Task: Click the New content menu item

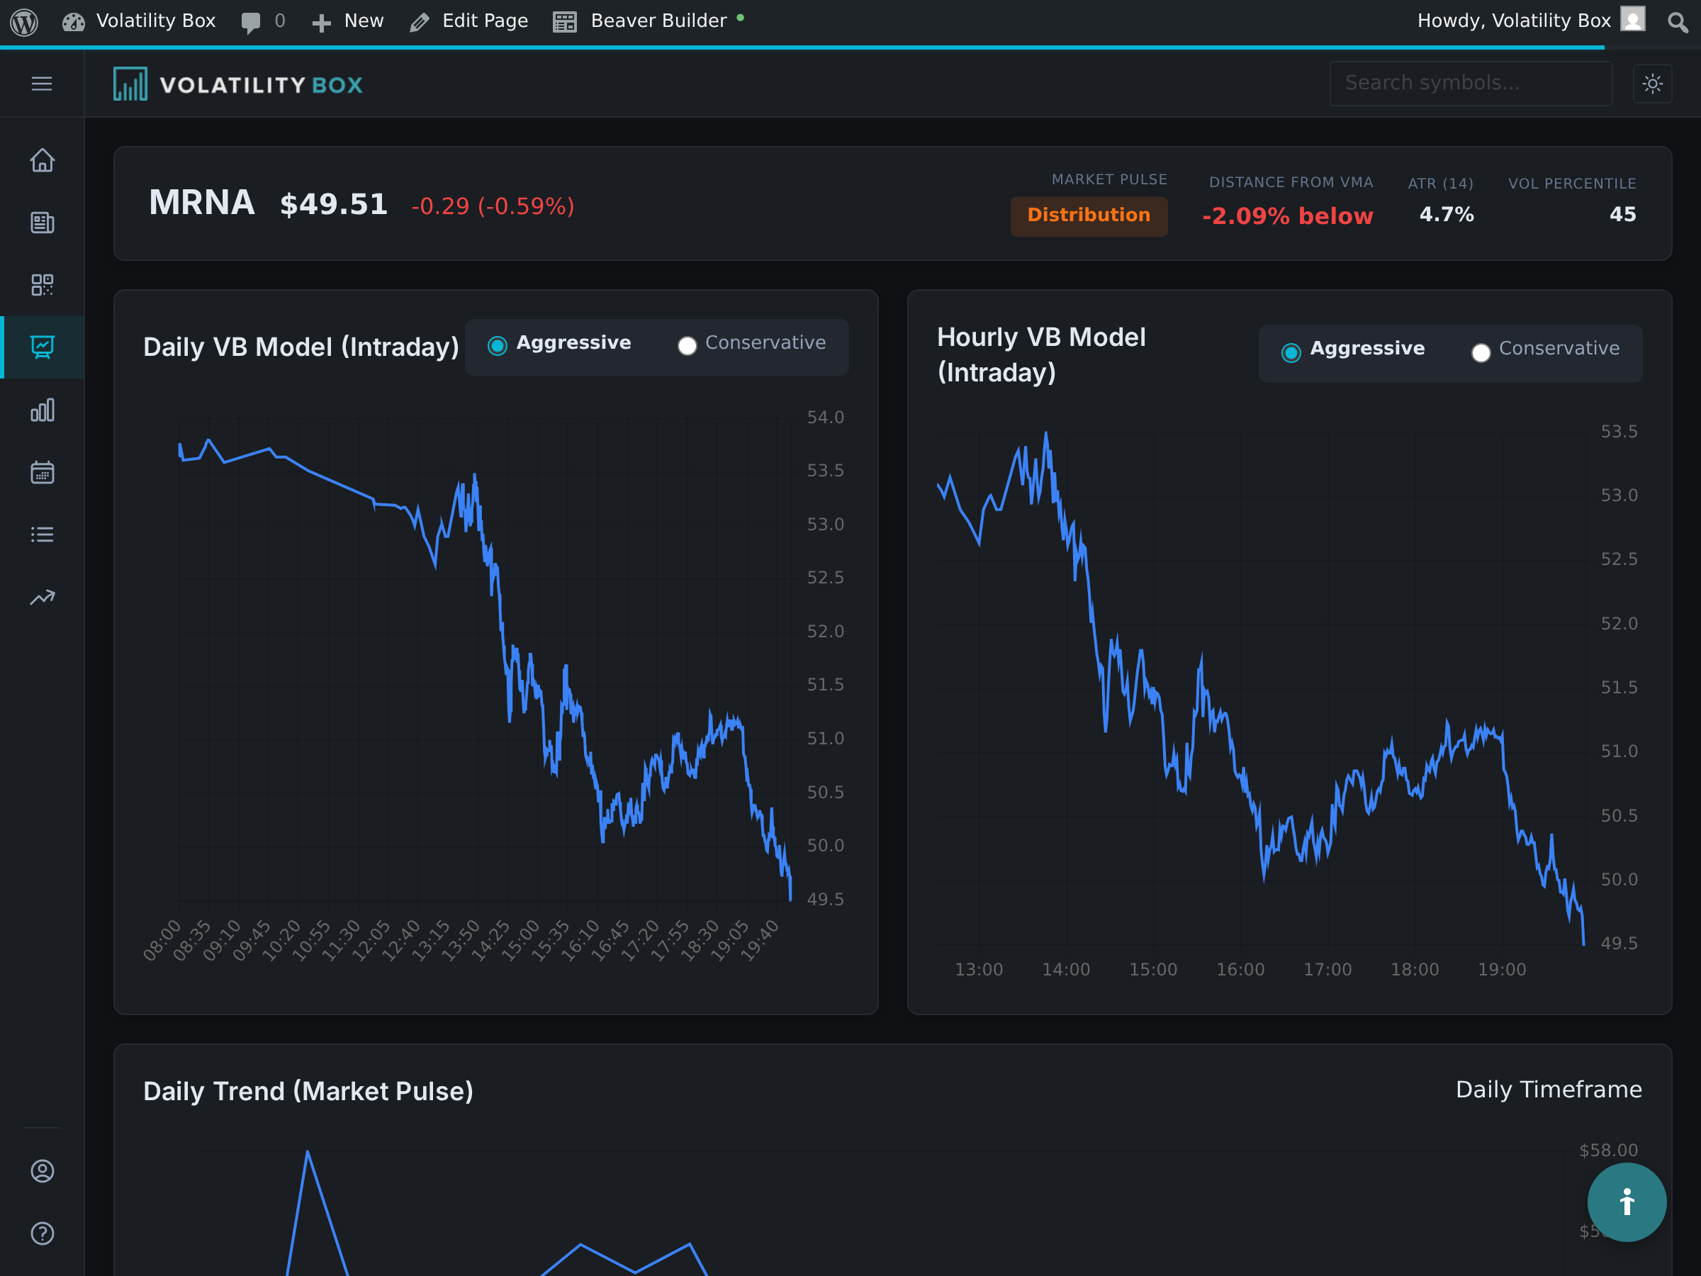Action: (x=347, y=21)
